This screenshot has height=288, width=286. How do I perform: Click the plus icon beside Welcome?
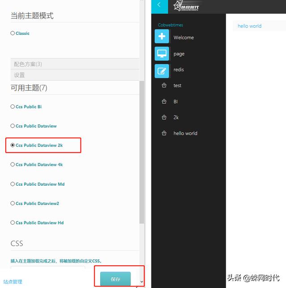click(x=162, y=36)
